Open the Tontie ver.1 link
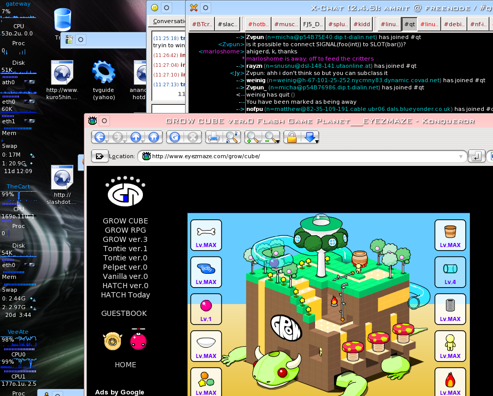 click(x=125, y=249)
